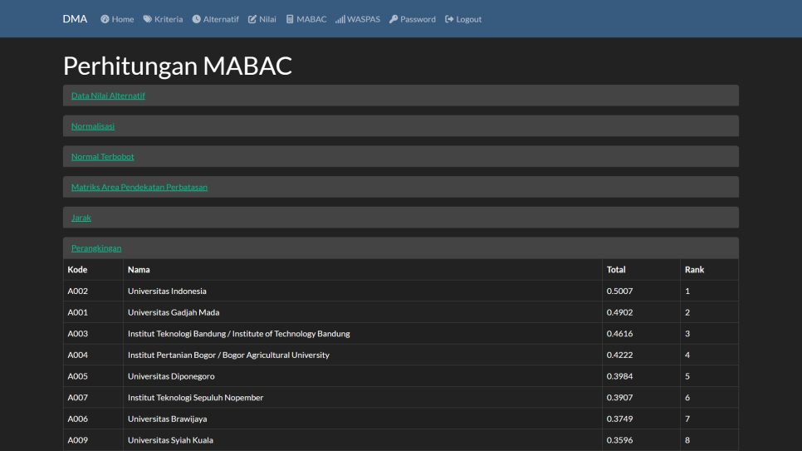
Task: Click the code A001
Action: 78,312
